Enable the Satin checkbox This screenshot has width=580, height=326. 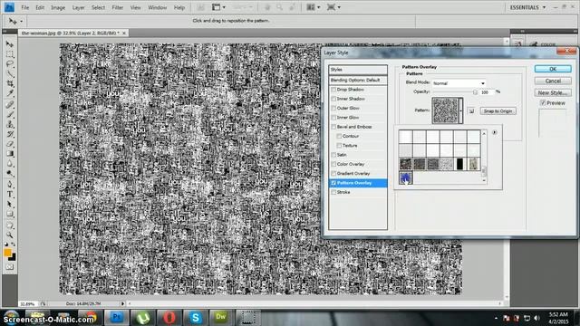point(333,155)
